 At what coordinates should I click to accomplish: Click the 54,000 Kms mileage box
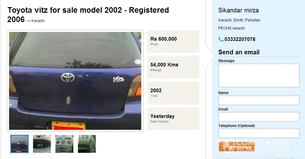[x=173, y=67]
